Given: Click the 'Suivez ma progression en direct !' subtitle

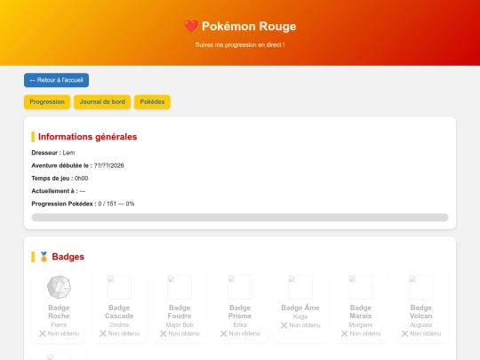Looking at the screenshot, I should tap(240, 45).
